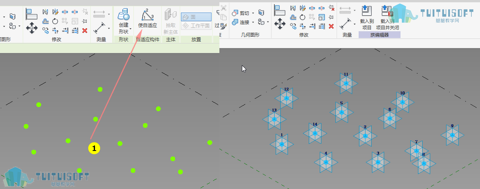Viewport: 480px width, 189px height.
Task: Expand Measure dropdown arrow in left ribbon
Action: (109, 14)
